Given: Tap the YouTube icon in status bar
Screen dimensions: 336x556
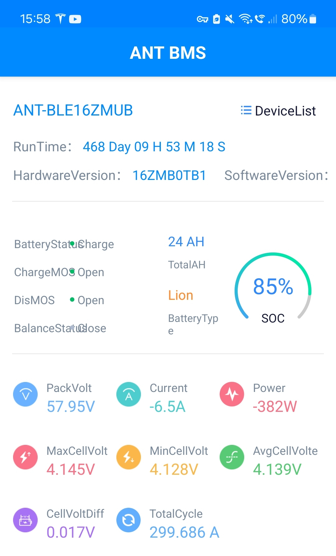Looking at the screenshot, I should pyautogui.click(x=75, y=19).
